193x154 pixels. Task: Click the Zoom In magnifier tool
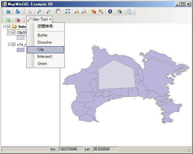[x=40, y=11]
